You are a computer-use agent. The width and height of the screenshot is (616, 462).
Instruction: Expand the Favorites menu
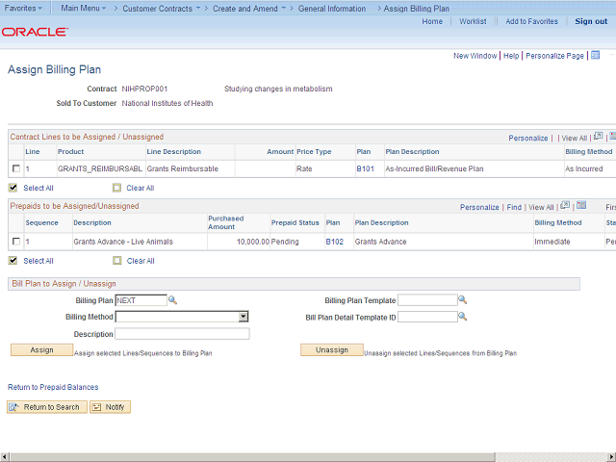(24, 8)
